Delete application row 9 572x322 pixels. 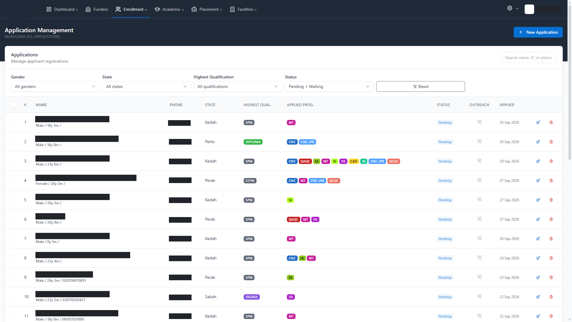[x=551, y=278]
